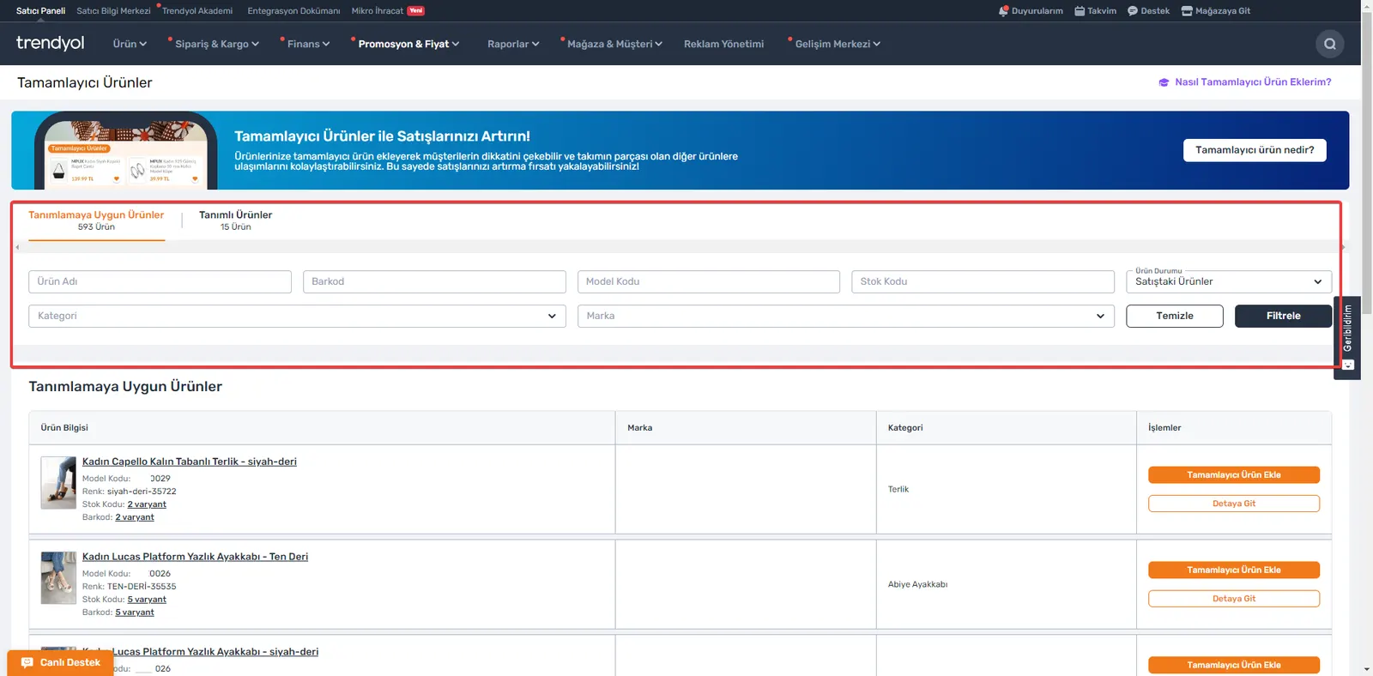
Task: Go to Mağazaya Git
Action: 1216,11
